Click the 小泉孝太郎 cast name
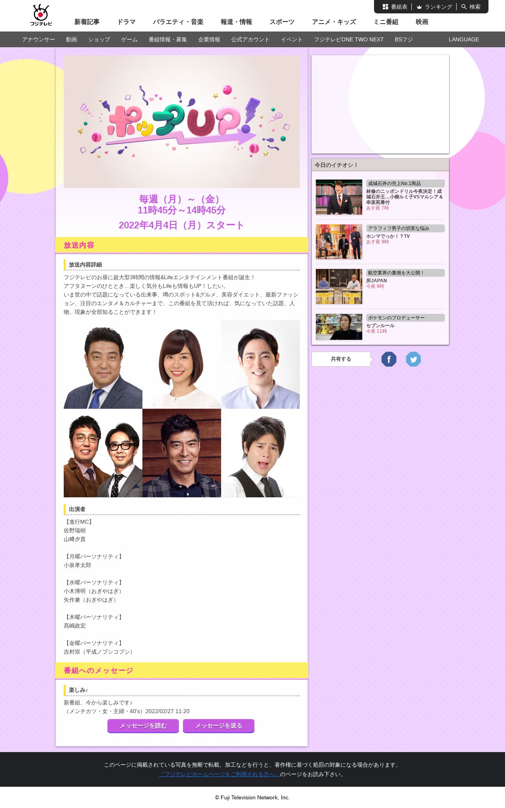The height and width of the screenshot is (808, 505). [x=77, y=565]
